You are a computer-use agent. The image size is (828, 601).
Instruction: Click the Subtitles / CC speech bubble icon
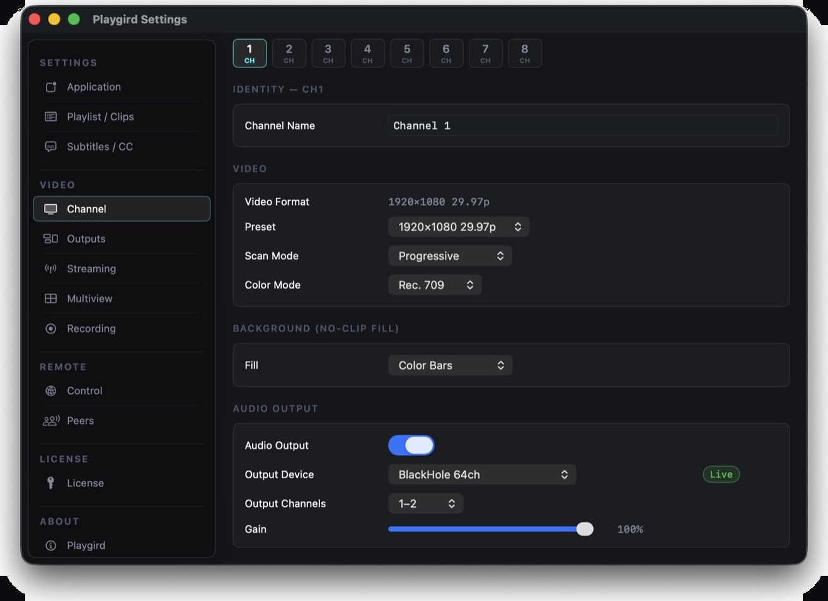[x=51, y=147]
